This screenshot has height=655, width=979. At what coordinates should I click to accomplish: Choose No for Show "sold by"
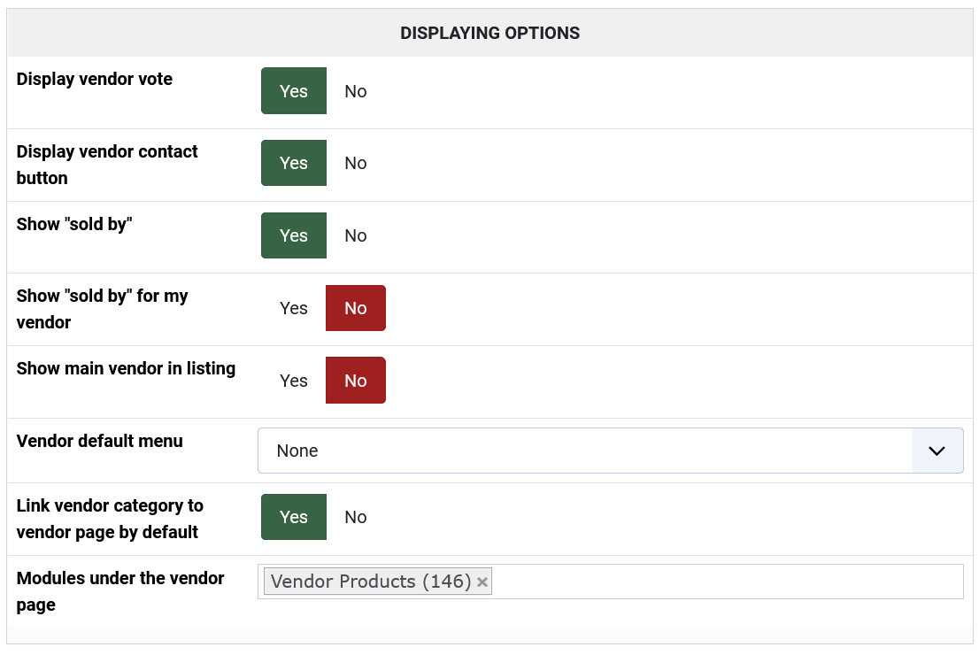click(356, 235)
